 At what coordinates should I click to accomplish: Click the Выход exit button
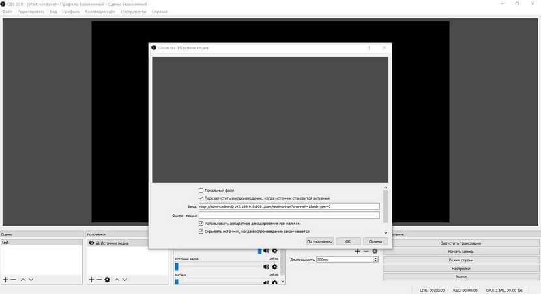tap(461, 277)
